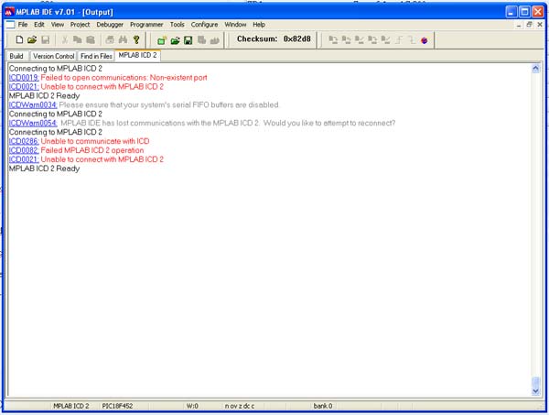This screenshot has height=415, width=549.
Task: Click 'bank 0' in the status bar
Action: coord(323,406)
